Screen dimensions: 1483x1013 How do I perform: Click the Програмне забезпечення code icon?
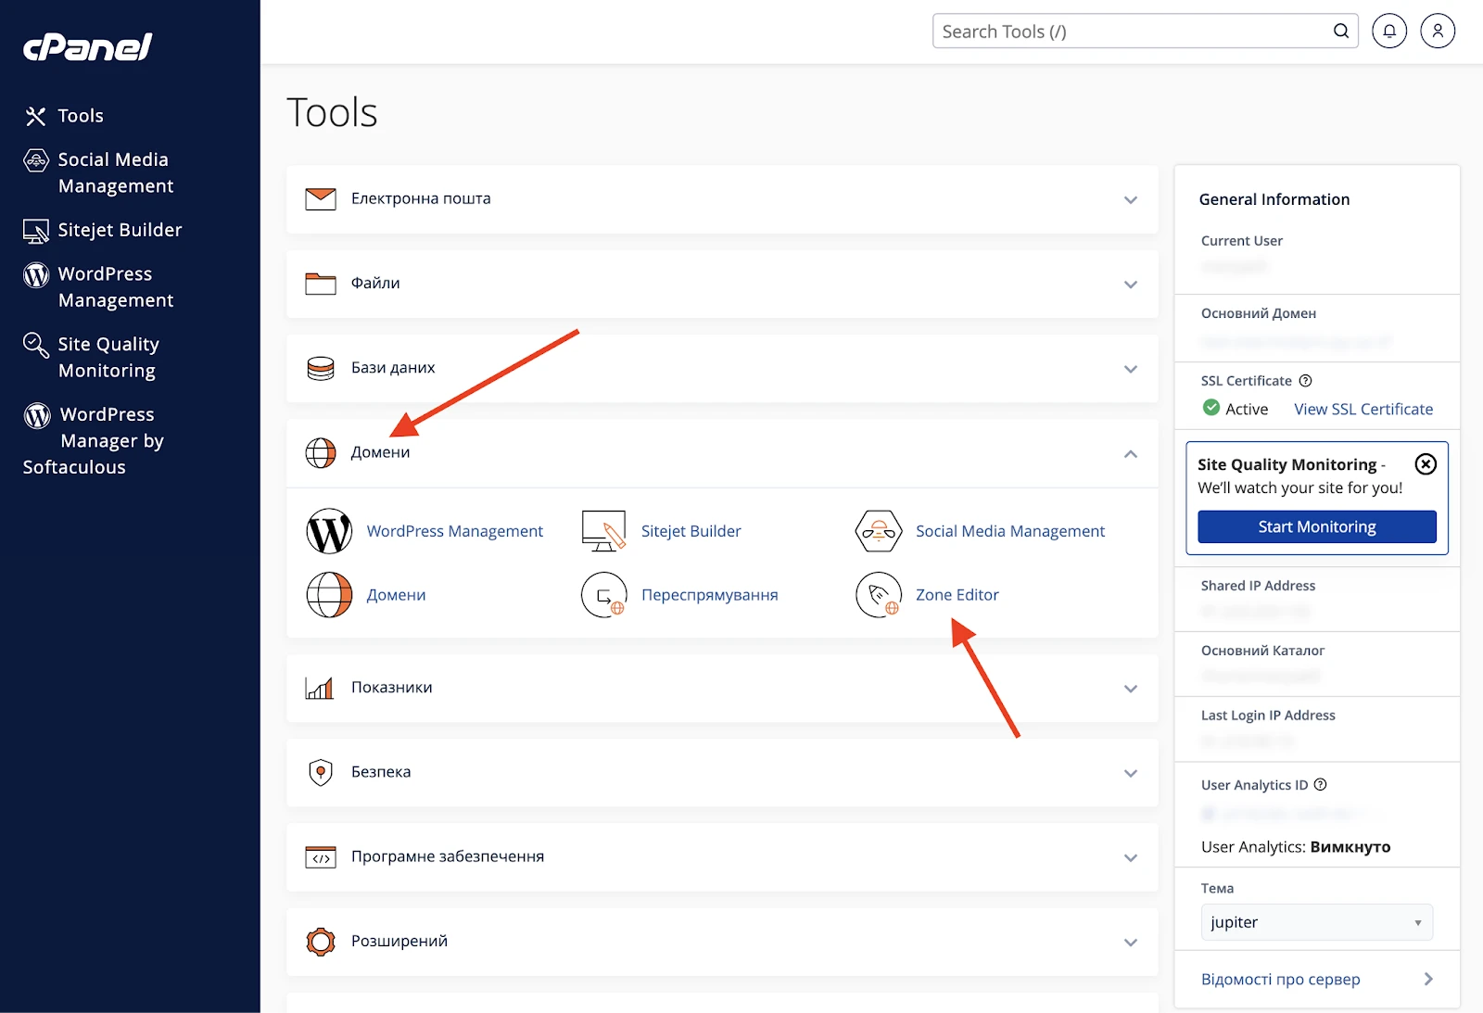(x=321, y=857)
